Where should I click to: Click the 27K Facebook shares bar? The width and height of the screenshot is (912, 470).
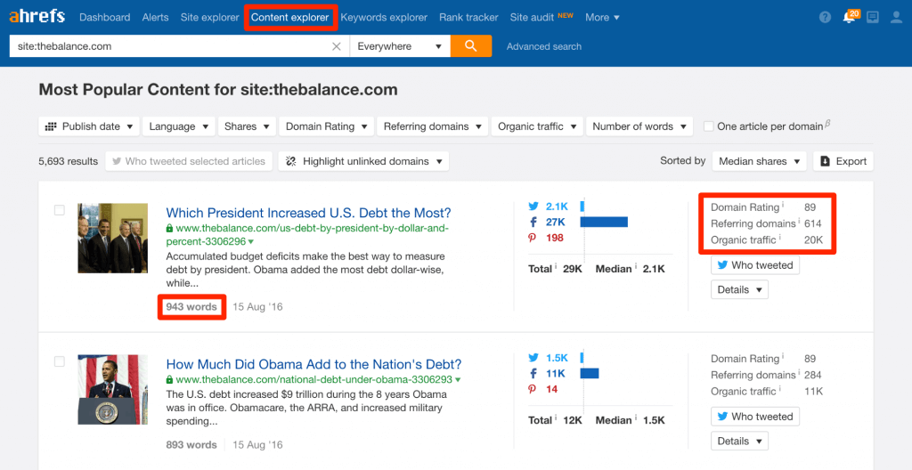point(604,222)
